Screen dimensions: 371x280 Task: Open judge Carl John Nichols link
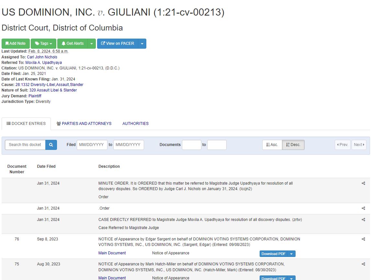pos(42,57)
